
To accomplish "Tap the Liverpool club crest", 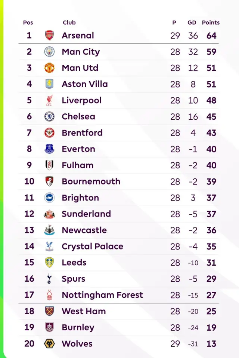I will point(49,100).
